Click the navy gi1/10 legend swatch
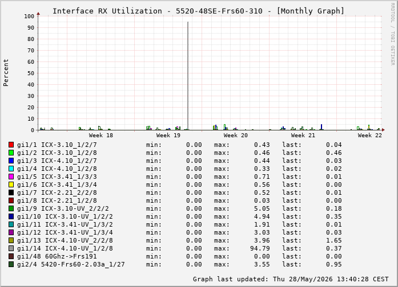 click(x=11, y=216)
